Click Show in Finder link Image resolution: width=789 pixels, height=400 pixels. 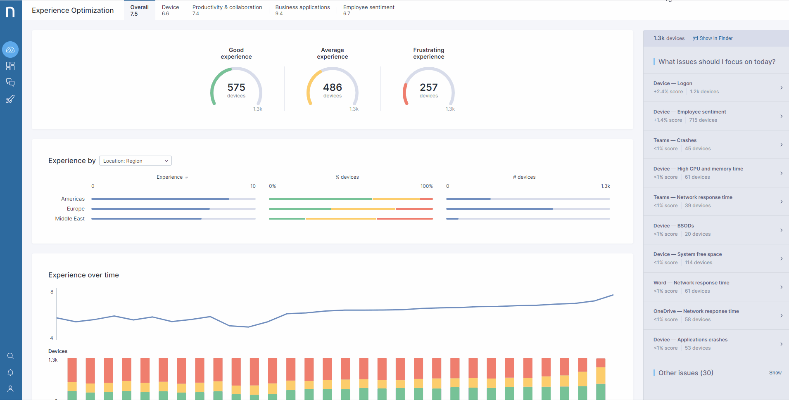[x=713, y=38]
